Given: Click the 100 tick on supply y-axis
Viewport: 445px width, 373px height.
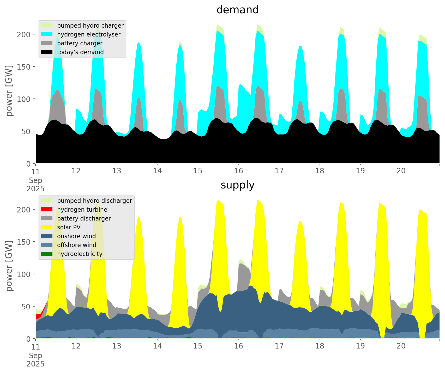Looking at the screenshot, I should tap(24, 274).
